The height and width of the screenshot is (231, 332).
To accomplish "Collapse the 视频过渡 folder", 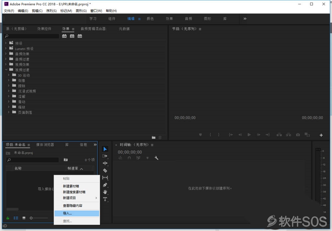I will coord(6,69).
